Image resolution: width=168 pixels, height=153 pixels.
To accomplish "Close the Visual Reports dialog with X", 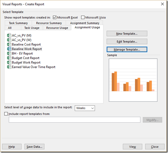I will coord(162,4).
